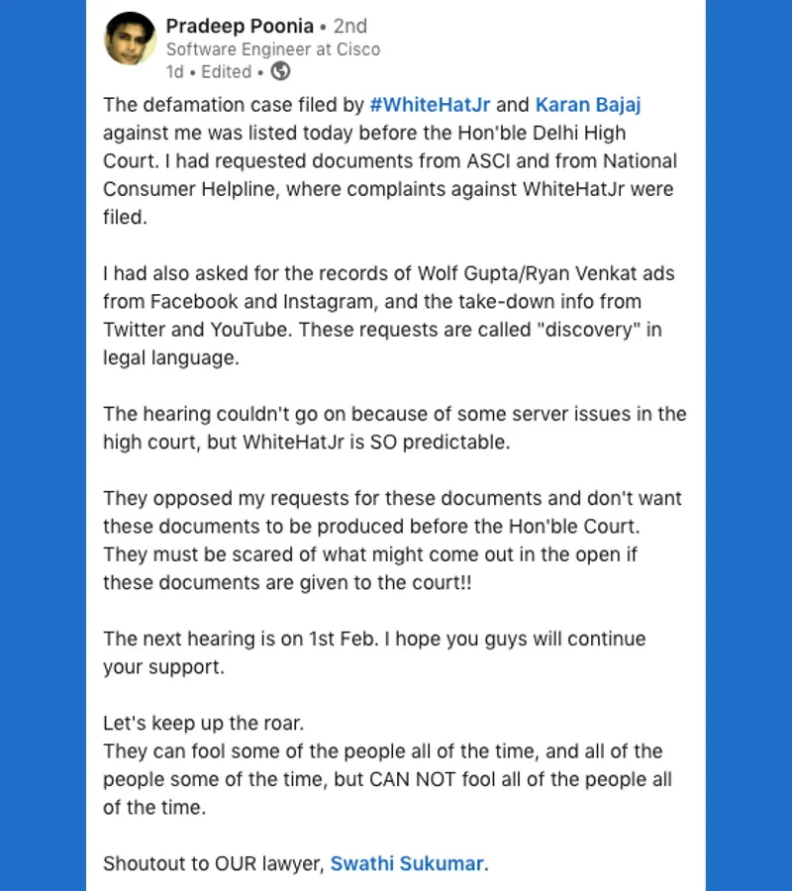
Task: Click the Shoutout to OUR lawyer text
Action: [213, 863]
